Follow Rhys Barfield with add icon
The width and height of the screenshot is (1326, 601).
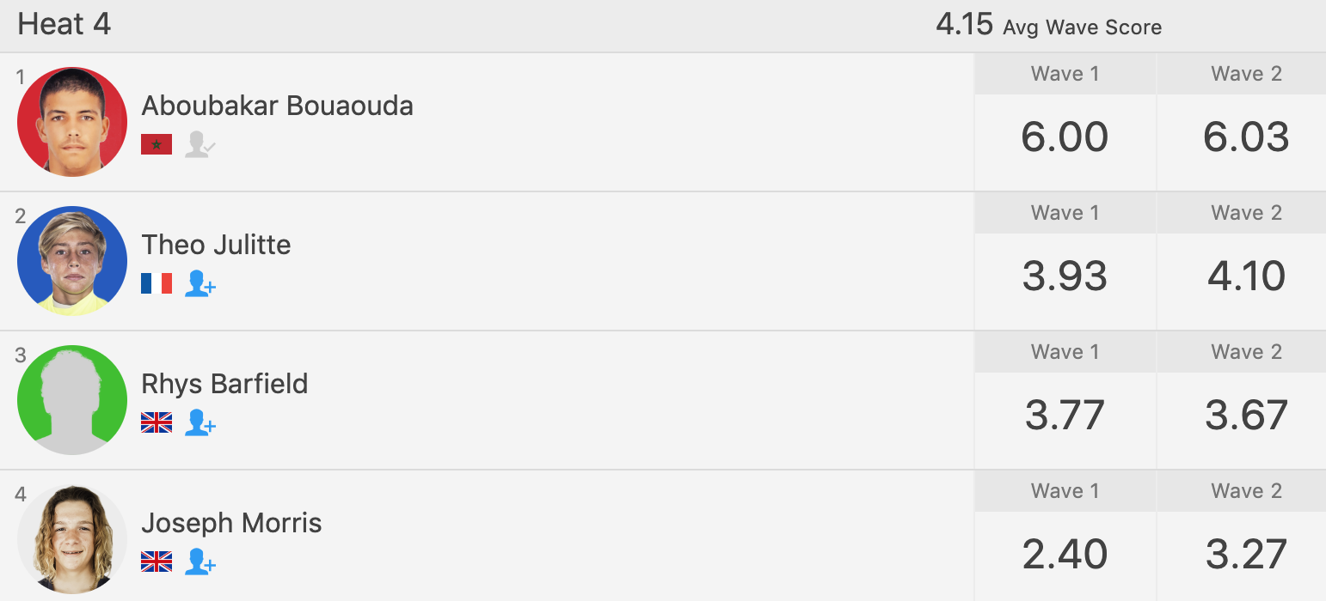[x=200, y=422]
